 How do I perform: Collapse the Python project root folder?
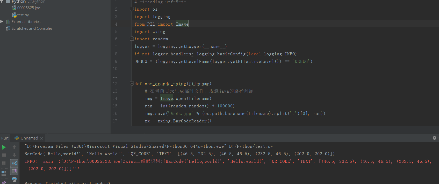coord(2,2)
